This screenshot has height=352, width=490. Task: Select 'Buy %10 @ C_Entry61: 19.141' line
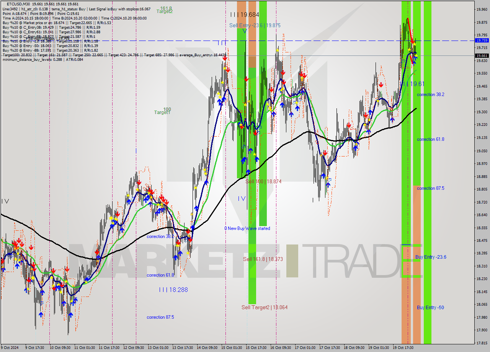[x=51, y=32]
